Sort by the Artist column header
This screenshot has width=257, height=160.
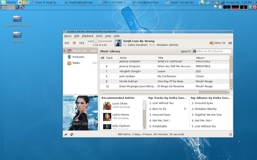(137, 58)
